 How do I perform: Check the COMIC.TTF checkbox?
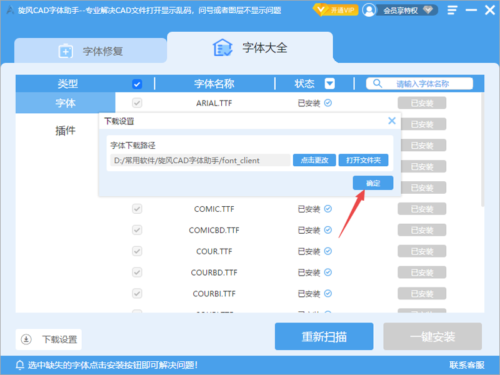point(137,209)
